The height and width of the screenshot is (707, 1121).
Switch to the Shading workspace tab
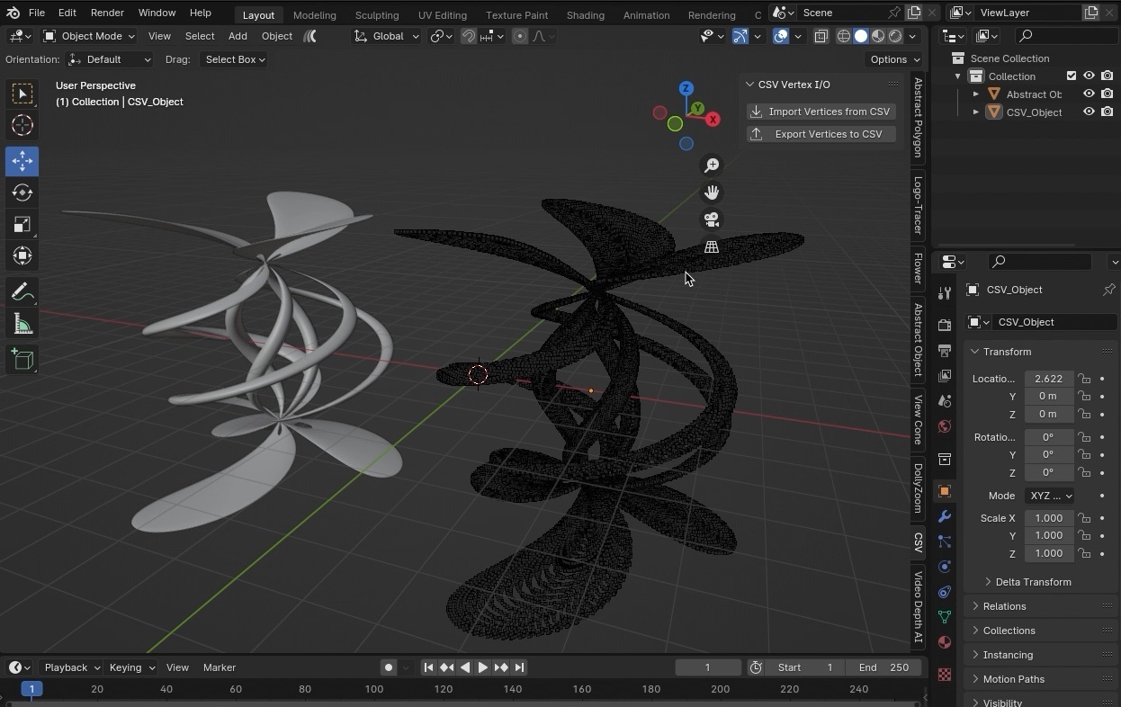click(x=586, y=14)
